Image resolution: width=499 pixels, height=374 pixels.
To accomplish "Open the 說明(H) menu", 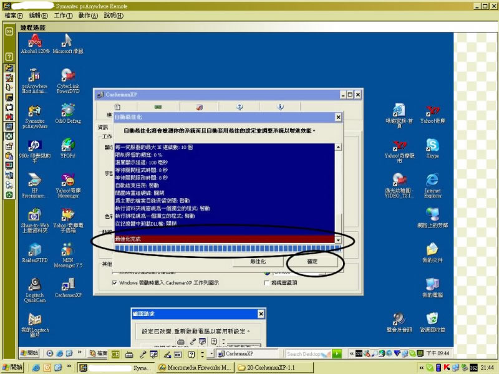I will pyautogui.click(x=114, y=15).
